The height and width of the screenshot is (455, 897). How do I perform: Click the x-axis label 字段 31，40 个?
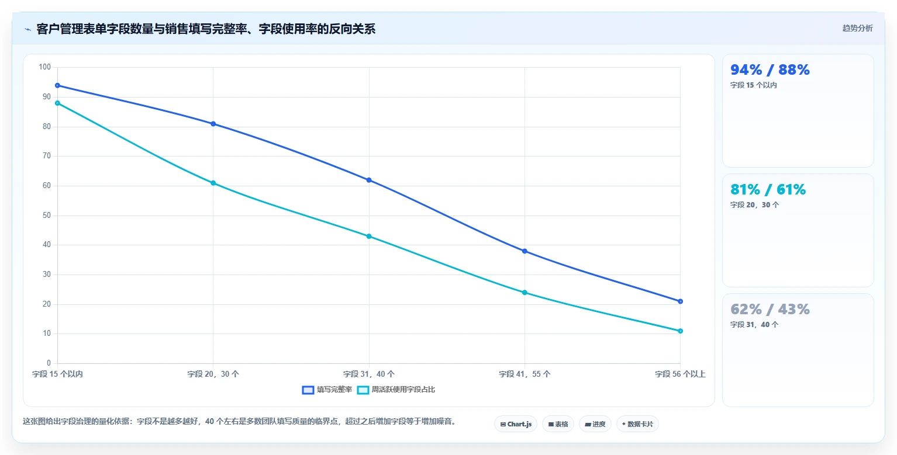[x=369, y=374]
